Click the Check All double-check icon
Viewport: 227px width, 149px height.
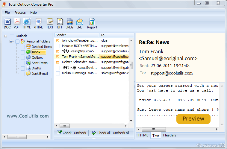[94, 133]
